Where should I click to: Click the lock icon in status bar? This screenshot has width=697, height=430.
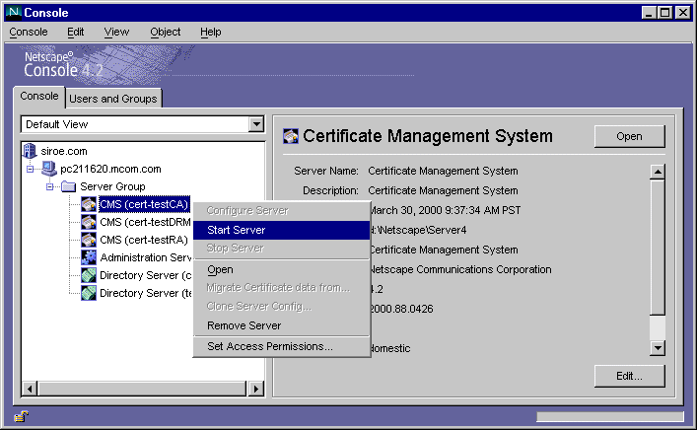point(21,416)
